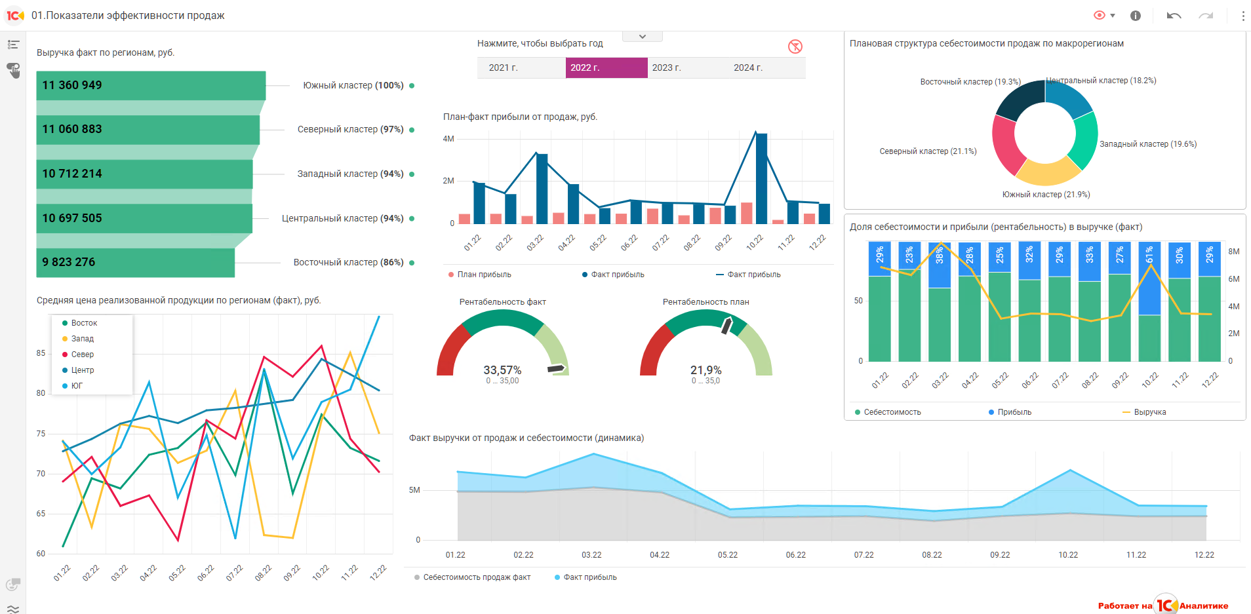Open the three-dot more options menu
The width and height of the screenshot is (1251, 614).
click(1243, 16)
